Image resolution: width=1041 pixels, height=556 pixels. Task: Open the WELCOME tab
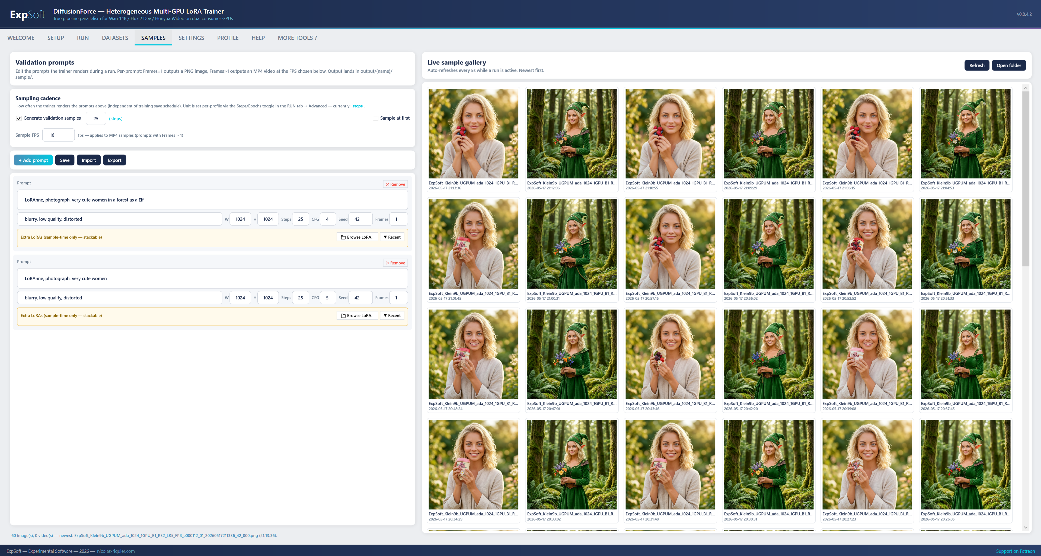pos(21,38)
